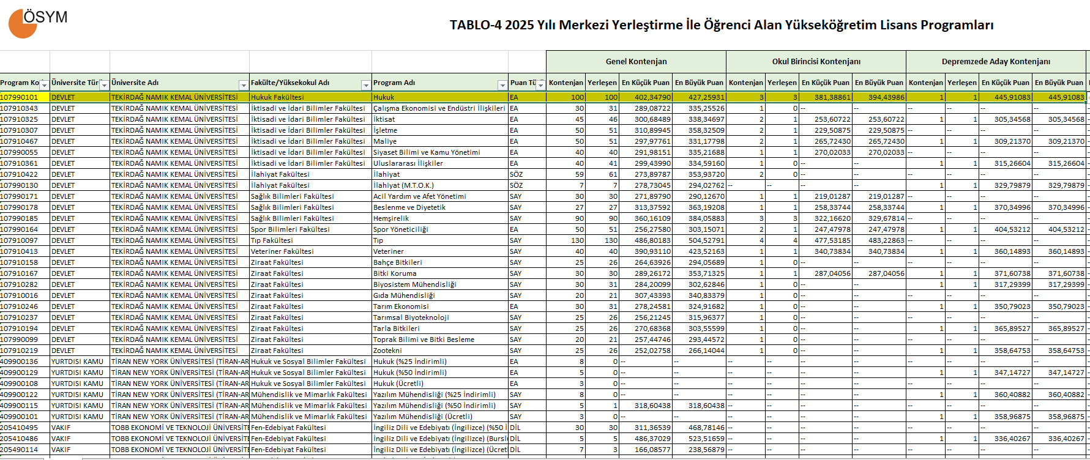Viewport: 1090px width, 460px height.
Task: Select the 427,25931 maximum score cell
Action: 699,97
